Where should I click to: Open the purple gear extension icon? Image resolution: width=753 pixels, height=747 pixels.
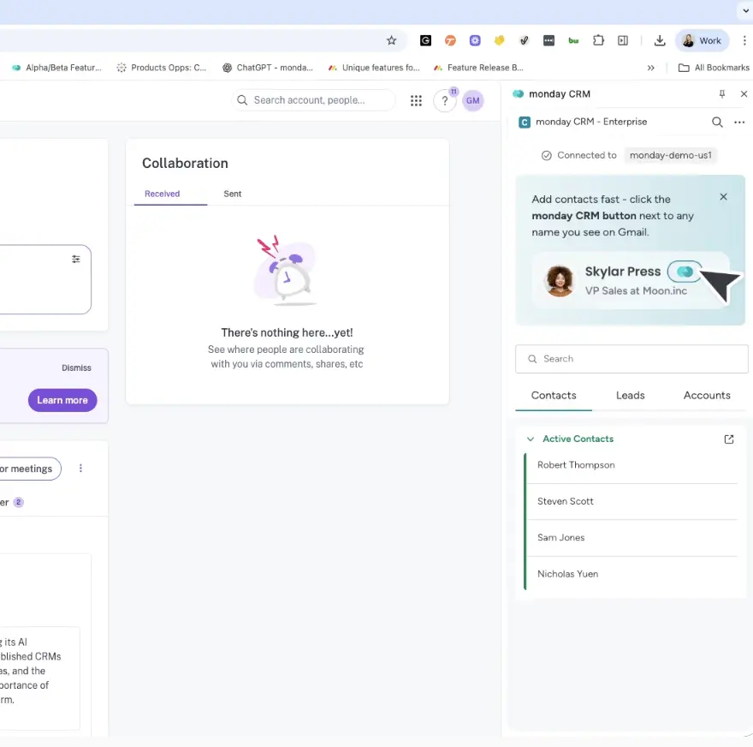click(475, 40)
